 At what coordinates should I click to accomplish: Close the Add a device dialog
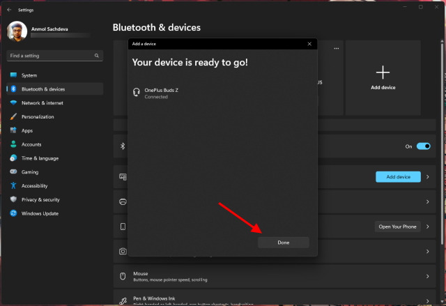tap(309, 44)
